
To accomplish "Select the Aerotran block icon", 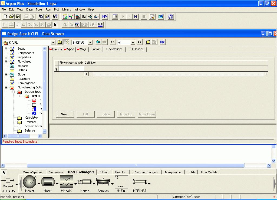I will coord(103,182).
